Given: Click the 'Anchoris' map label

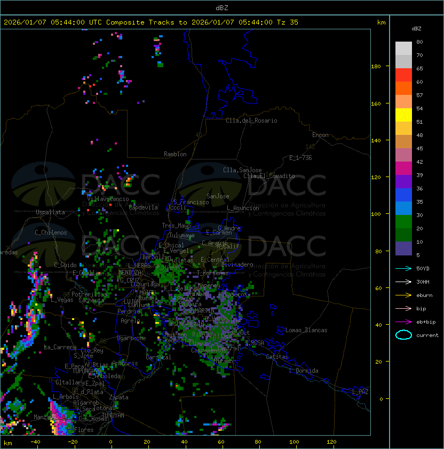Looking at the screenshot, I should coord(125,363).
